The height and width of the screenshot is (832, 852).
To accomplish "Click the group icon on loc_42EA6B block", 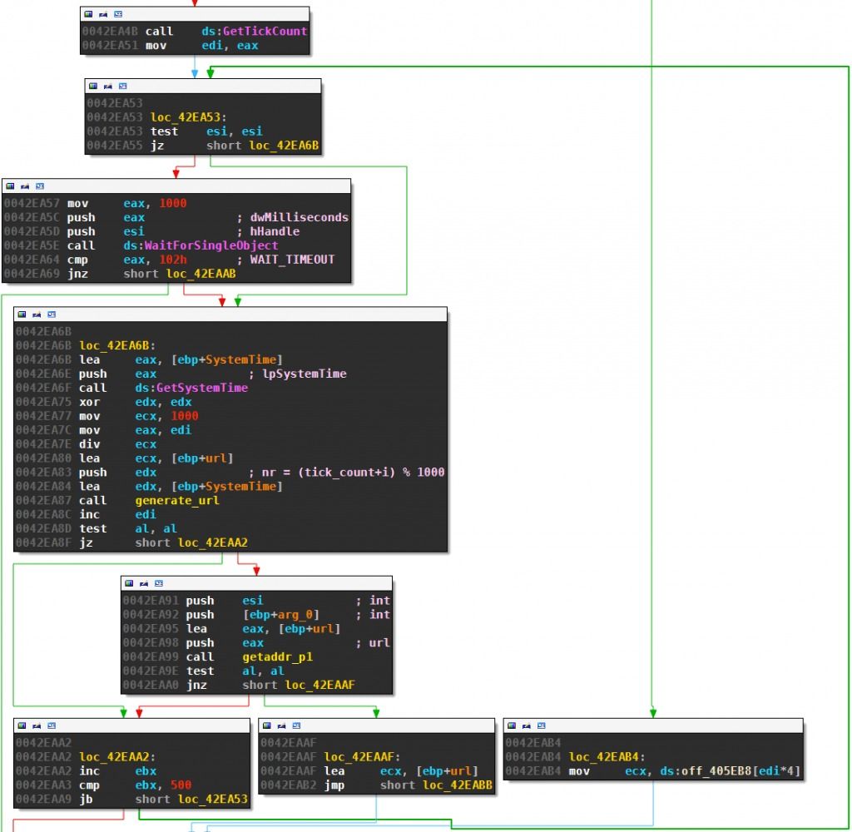I will coord(52,315).
